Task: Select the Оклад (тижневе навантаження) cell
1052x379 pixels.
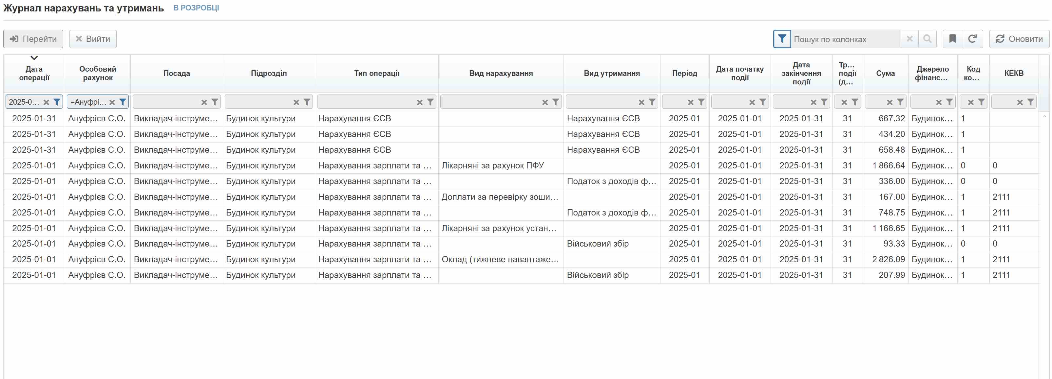Action: [x=501, y=260]
